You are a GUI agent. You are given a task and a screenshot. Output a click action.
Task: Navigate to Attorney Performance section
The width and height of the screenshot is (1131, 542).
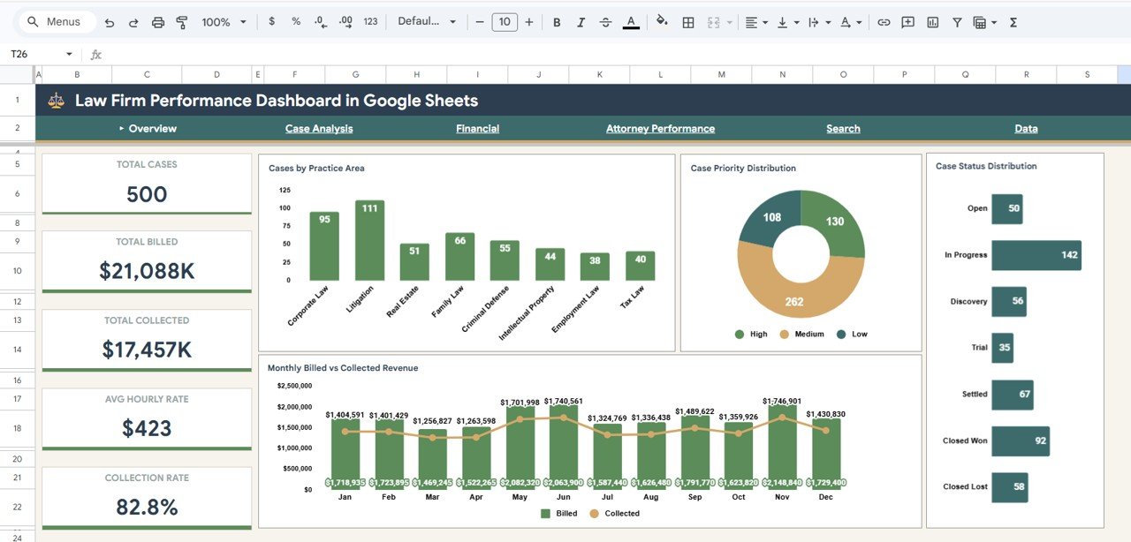659,128
